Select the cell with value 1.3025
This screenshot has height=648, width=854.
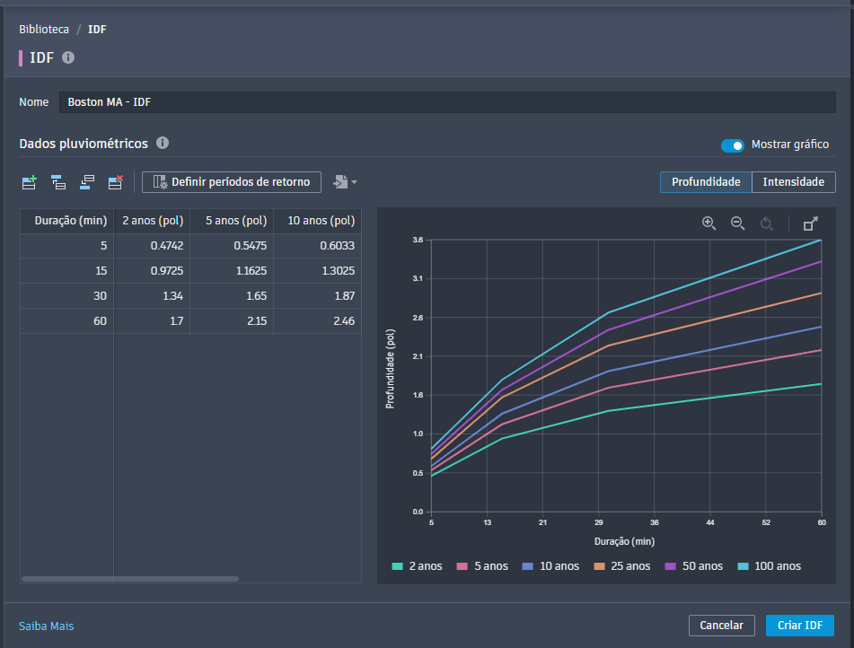click(x=317, y=271)
